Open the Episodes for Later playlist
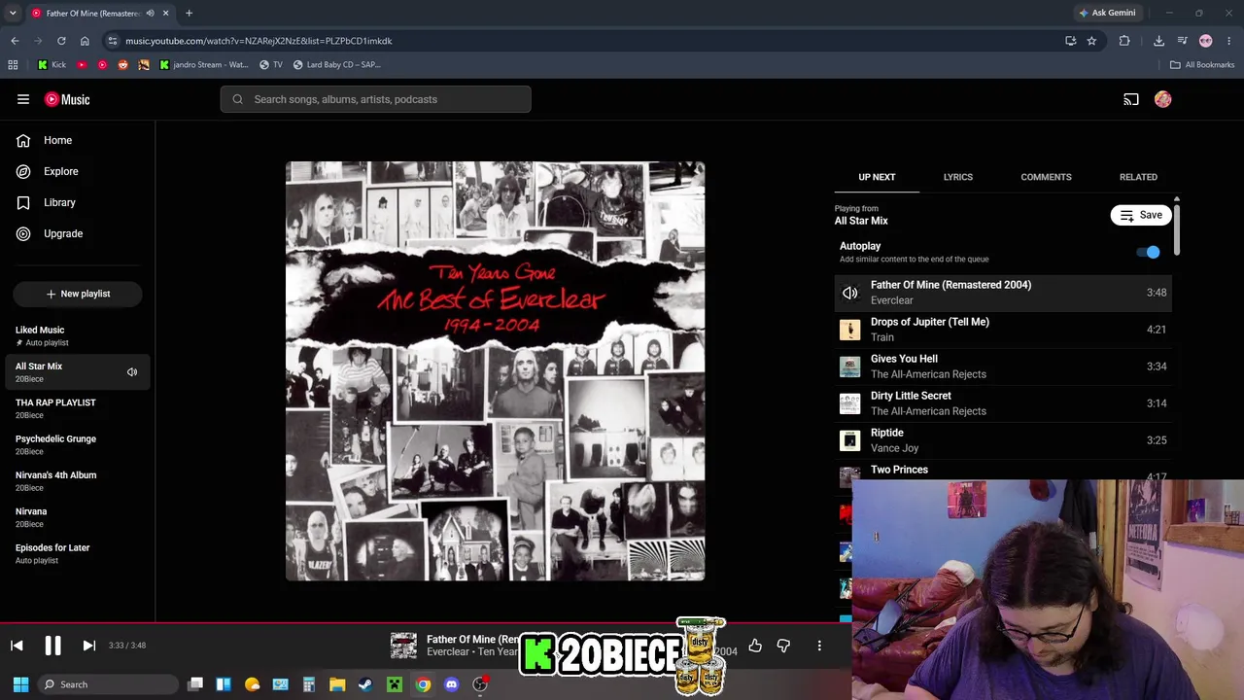 pos(78,553)
